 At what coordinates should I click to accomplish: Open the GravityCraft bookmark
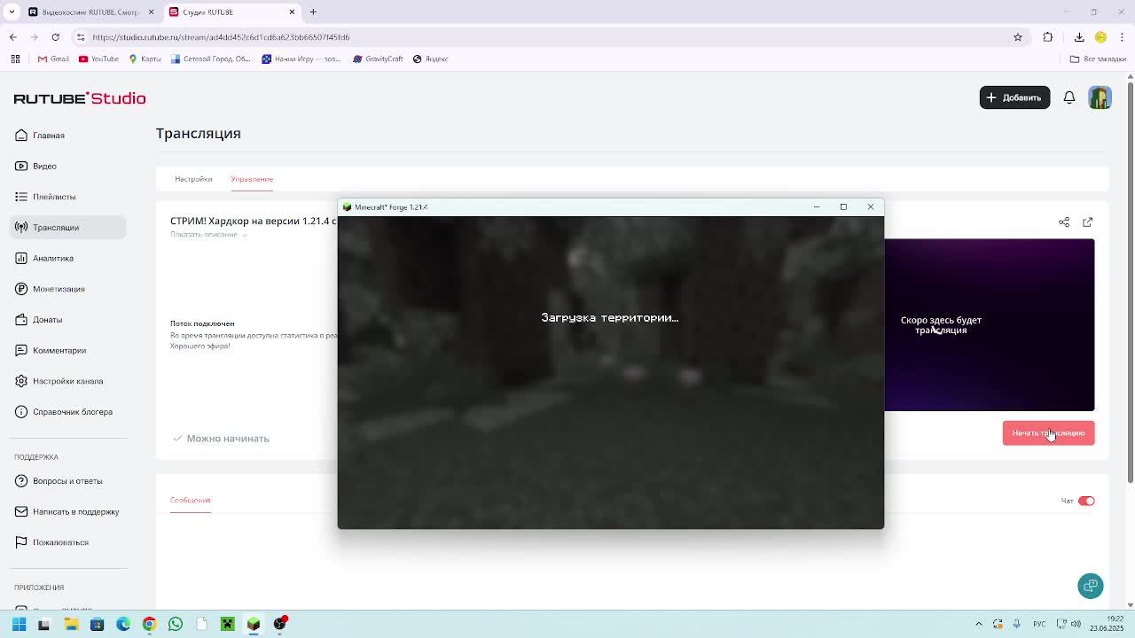(378, 59)
